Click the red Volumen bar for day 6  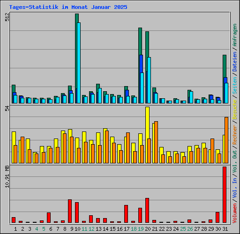tap(49, 218)
